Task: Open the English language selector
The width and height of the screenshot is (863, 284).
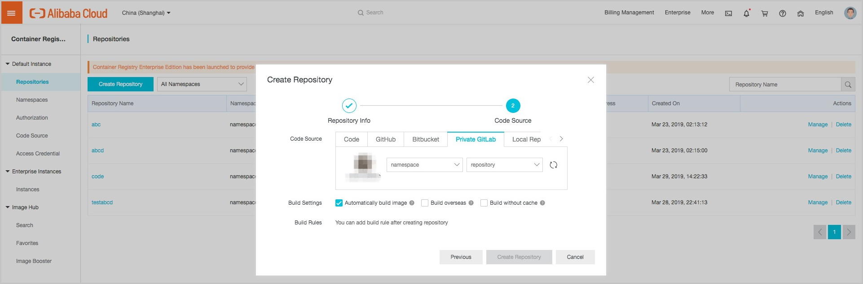Action: [x=824, y=13]
